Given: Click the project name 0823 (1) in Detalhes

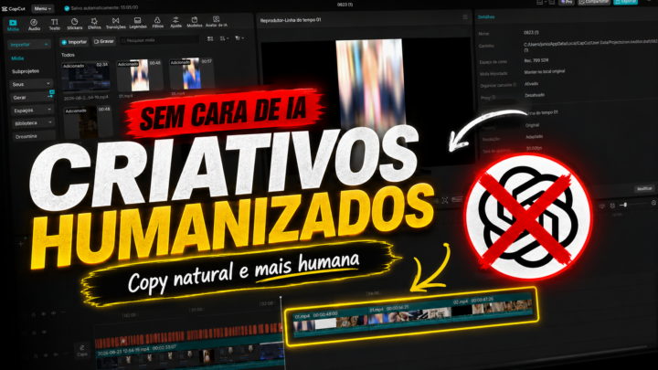Looking at the screenshot, I should (531, 32).
